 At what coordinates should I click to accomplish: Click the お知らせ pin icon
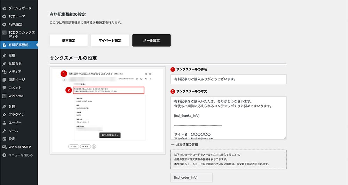point(4,64)
